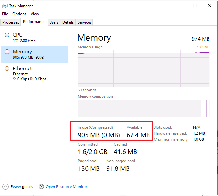Click the Fewer details button label

[x=22, y=187]
